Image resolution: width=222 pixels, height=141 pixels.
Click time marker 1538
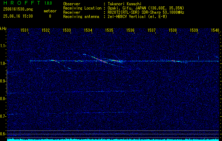pyautogui.click(x=173, y=30)
